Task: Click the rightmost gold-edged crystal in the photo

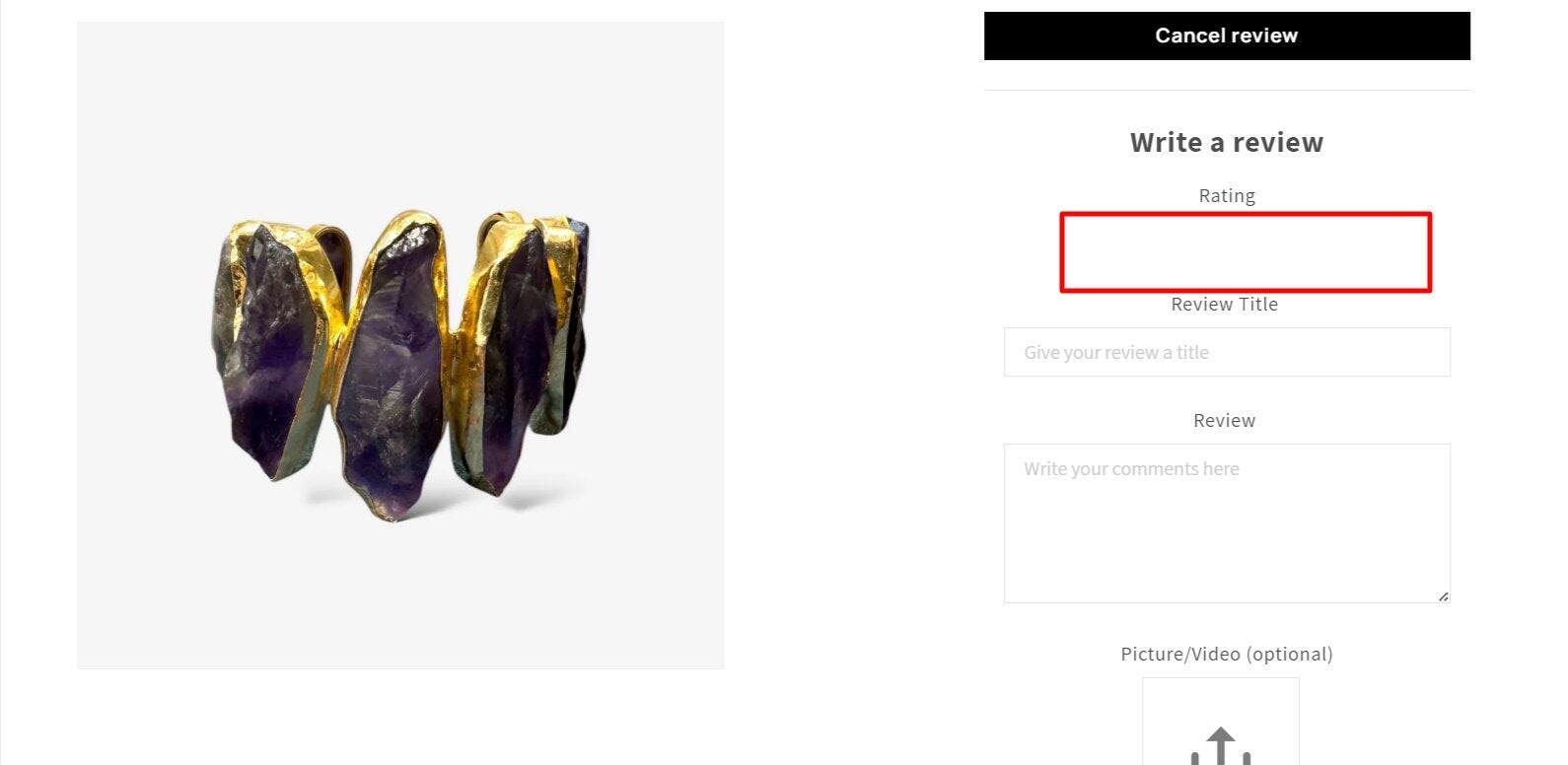Action: pyautogui.click(x=562, y=325)
